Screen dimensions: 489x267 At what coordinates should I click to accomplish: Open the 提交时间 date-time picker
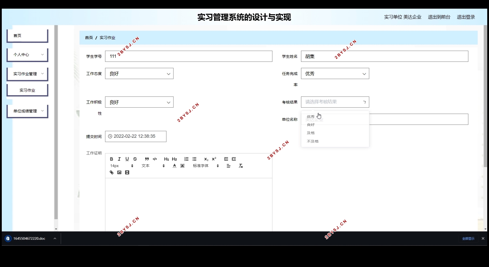point(136,136)
